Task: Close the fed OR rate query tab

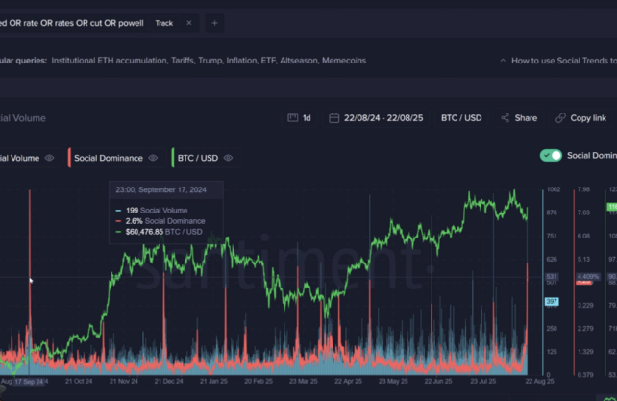Action: coord(189,23)
